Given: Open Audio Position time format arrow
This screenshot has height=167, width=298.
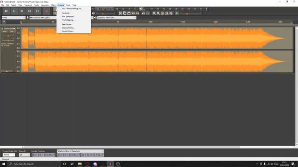Looking at the screenshot, I should pyautogui.click(x=54, y=155).
